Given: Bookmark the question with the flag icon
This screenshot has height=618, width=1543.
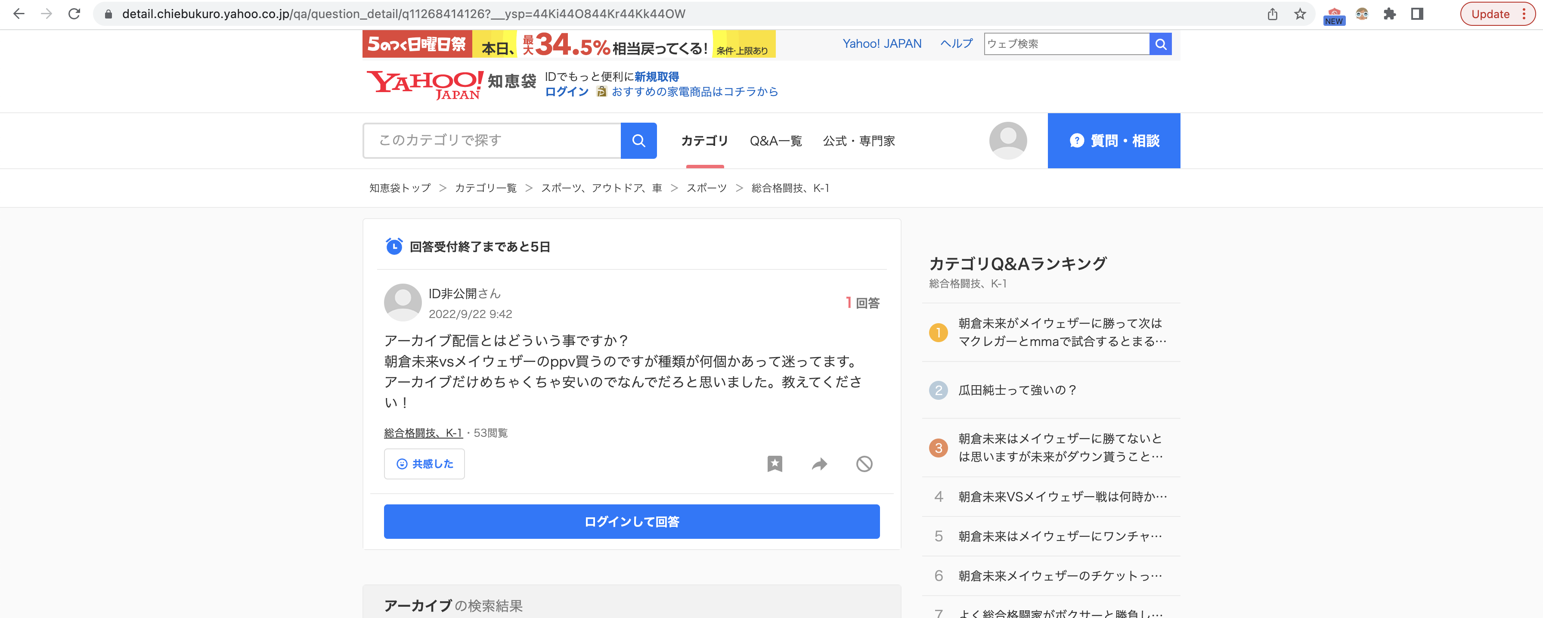Looking at the screenshot, I should coord(775,463).
